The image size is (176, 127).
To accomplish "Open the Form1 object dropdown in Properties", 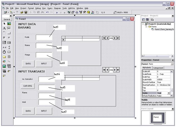I will [x=172, y=64].
